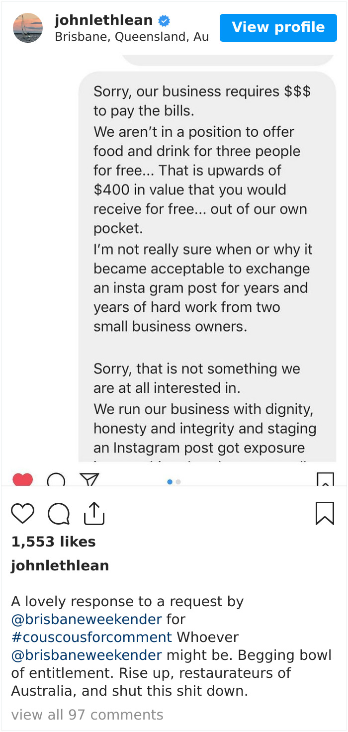The width and height of the screenshot is (348, 732).
Task: Select the first blue carousel dot
Action: 170,481
